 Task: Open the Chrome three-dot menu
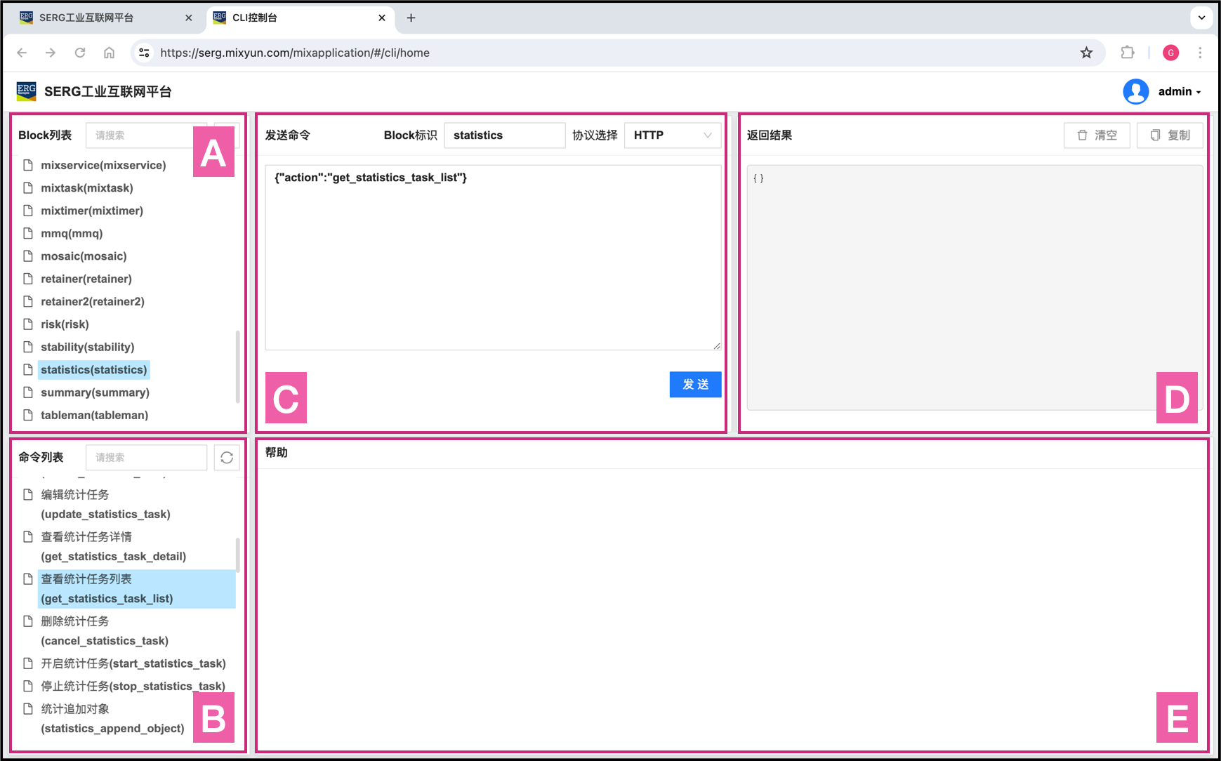point(1200,53)
